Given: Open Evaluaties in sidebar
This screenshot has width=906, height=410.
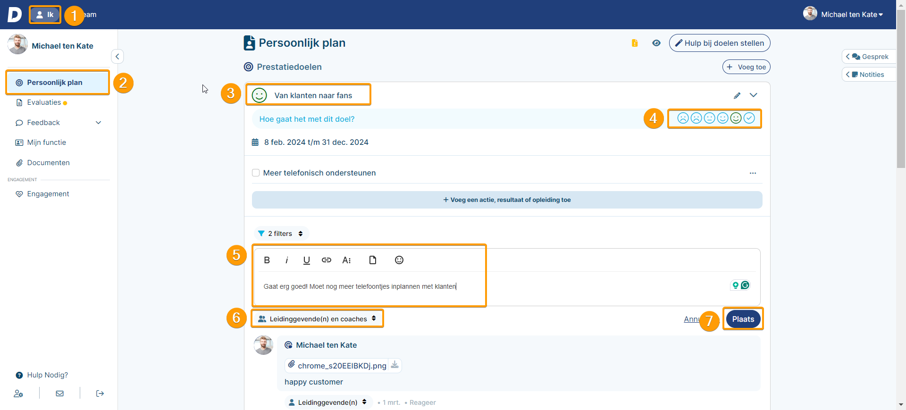Looking at the screenshot, I should pyautogui.click(x=44, y=102).
